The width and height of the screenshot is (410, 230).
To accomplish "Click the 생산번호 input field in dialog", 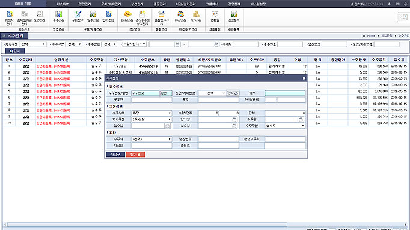I will [219, 139].
